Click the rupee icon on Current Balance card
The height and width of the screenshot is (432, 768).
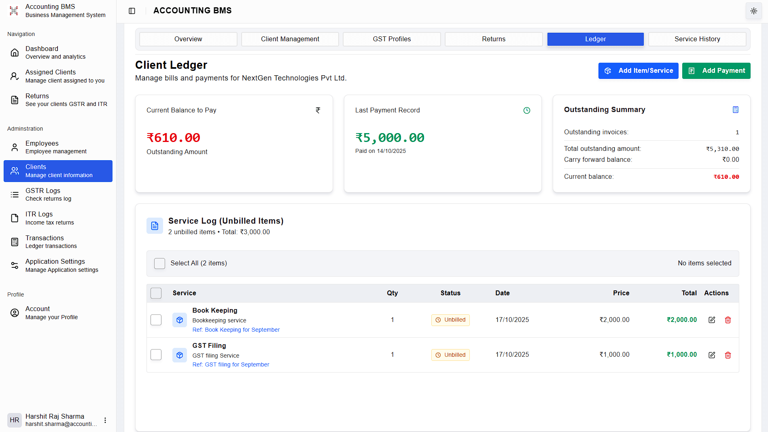(x=318, y=110)
